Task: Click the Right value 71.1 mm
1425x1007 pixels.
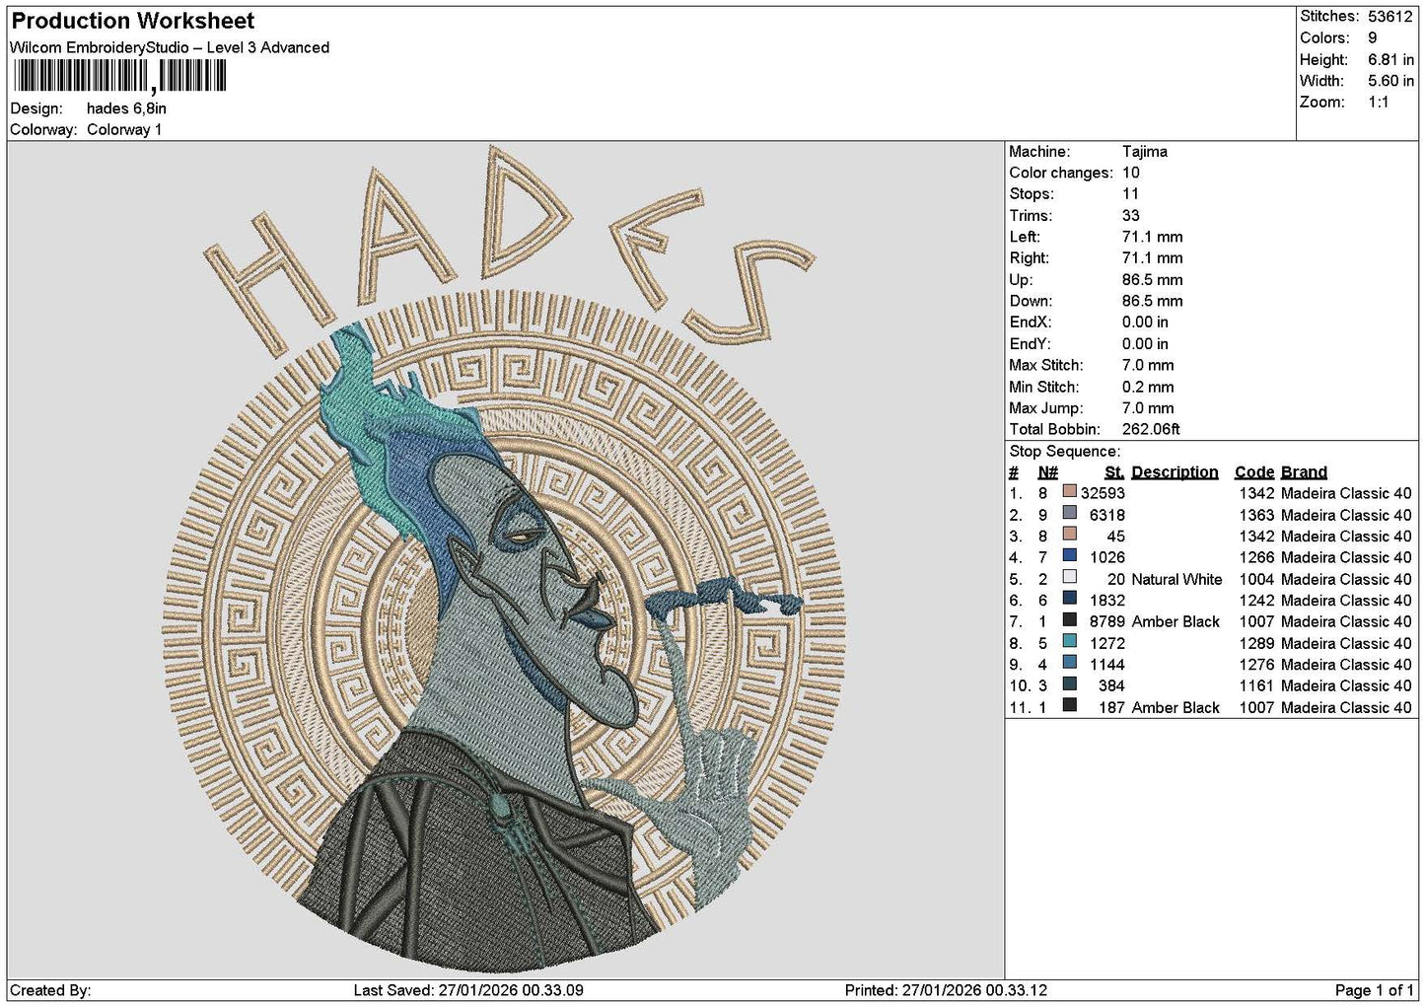Action: 1152,258
